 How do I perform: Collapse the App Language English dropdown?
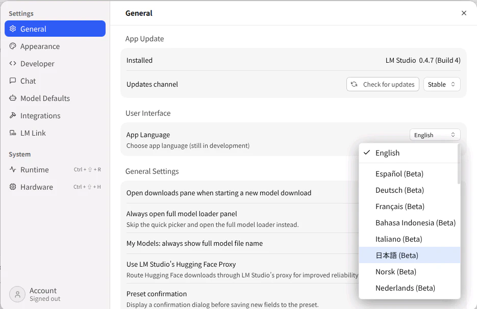pos(435,135)
